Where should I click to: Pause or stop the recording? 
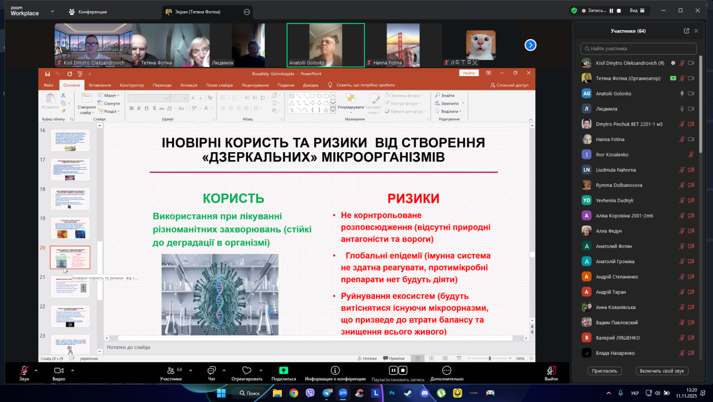(398, 371)
